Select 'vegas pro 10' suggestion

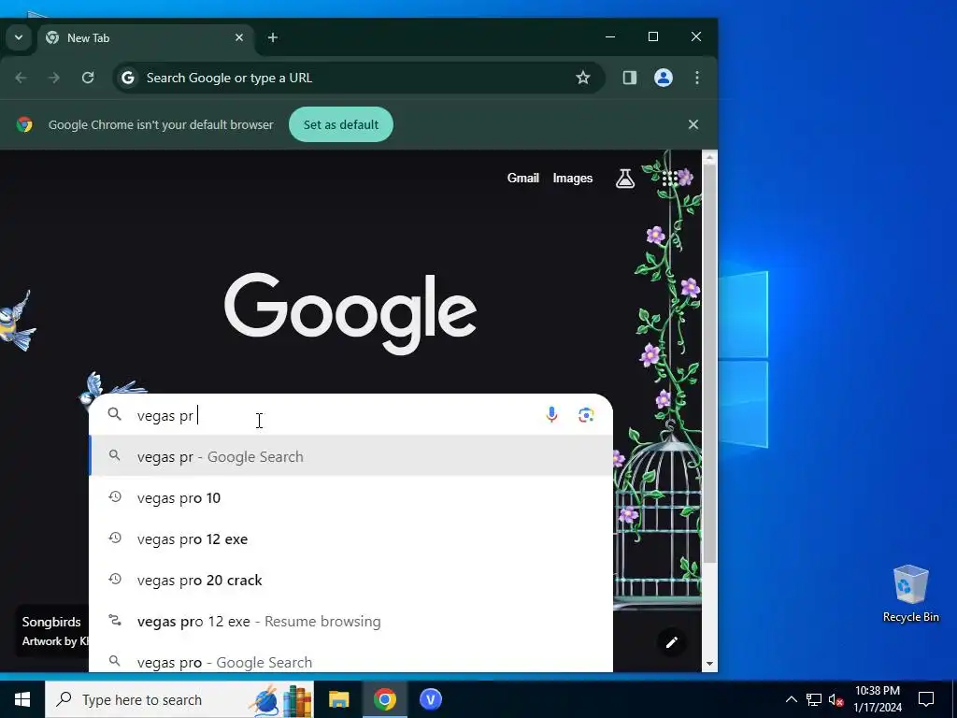point(351,498)
